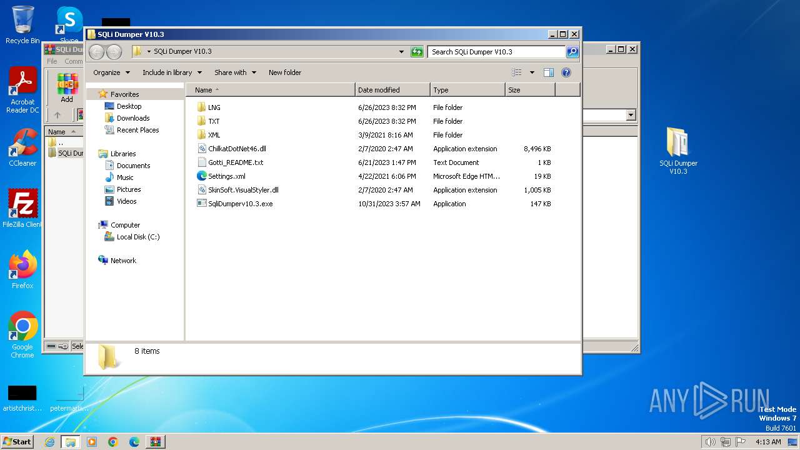Viewport: 800px width, 450px height.
Task: Click the refresh button beside address bar
Action: [417, 52]
